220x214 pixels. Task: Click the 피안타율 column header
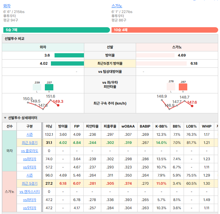pos(92,126)
